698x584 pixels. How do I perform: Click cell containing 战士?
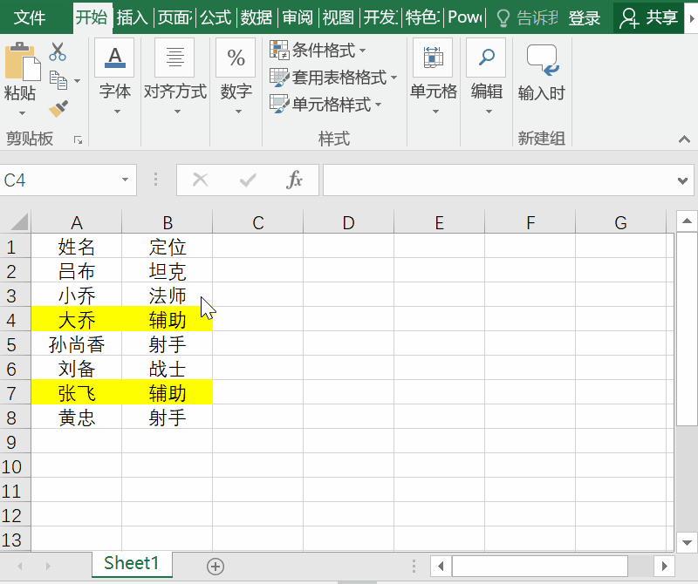(x=168, y=369)
